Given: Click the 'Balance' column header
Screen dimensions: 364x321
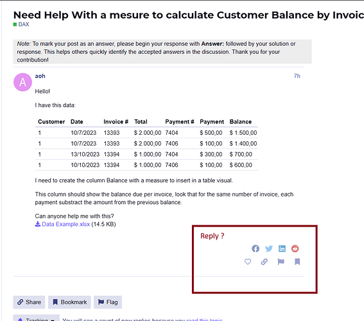Looking at the screenshot, I should point(241,121).
